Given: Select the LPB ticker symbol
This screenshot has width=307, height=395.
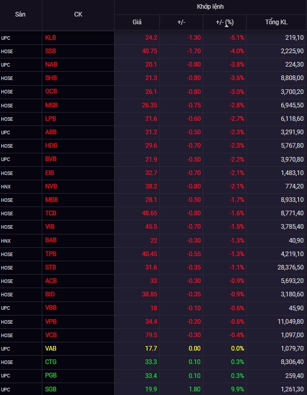Looking at the screenshot, I should pyautogui.click(x=51, y=118).
